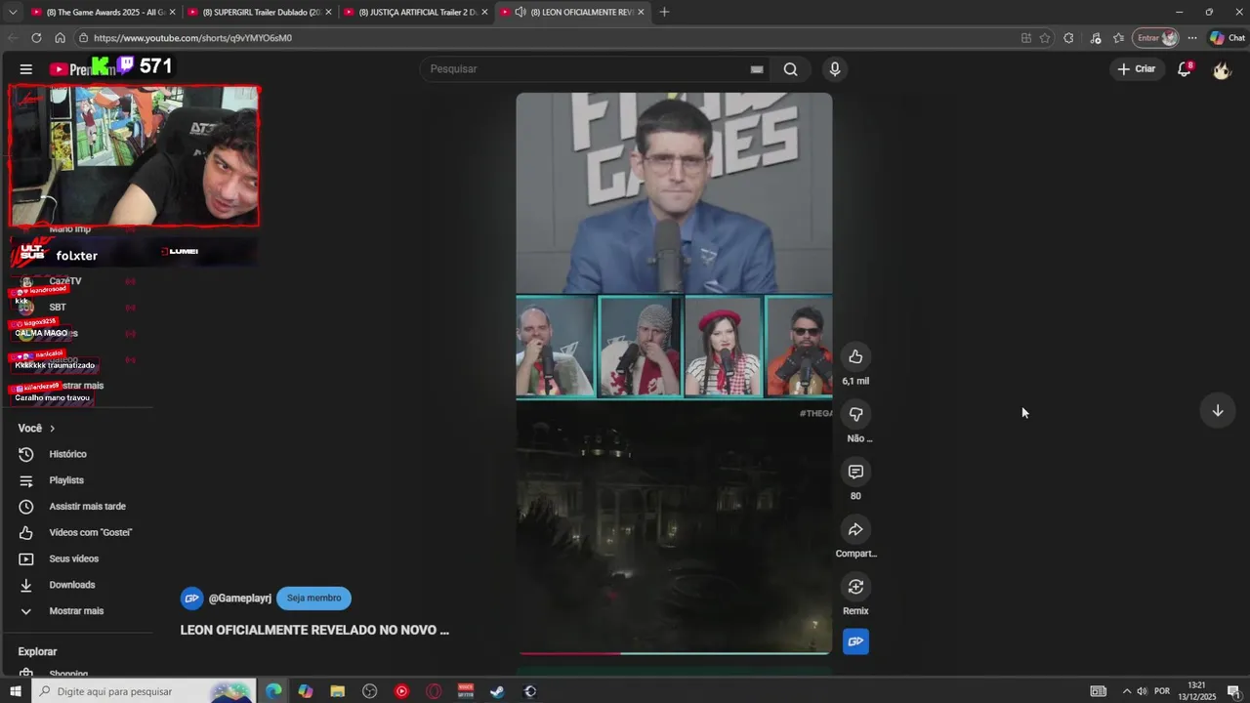Start voice search with microphone icon
The image size is (1250, 703).
coord(834,69)
